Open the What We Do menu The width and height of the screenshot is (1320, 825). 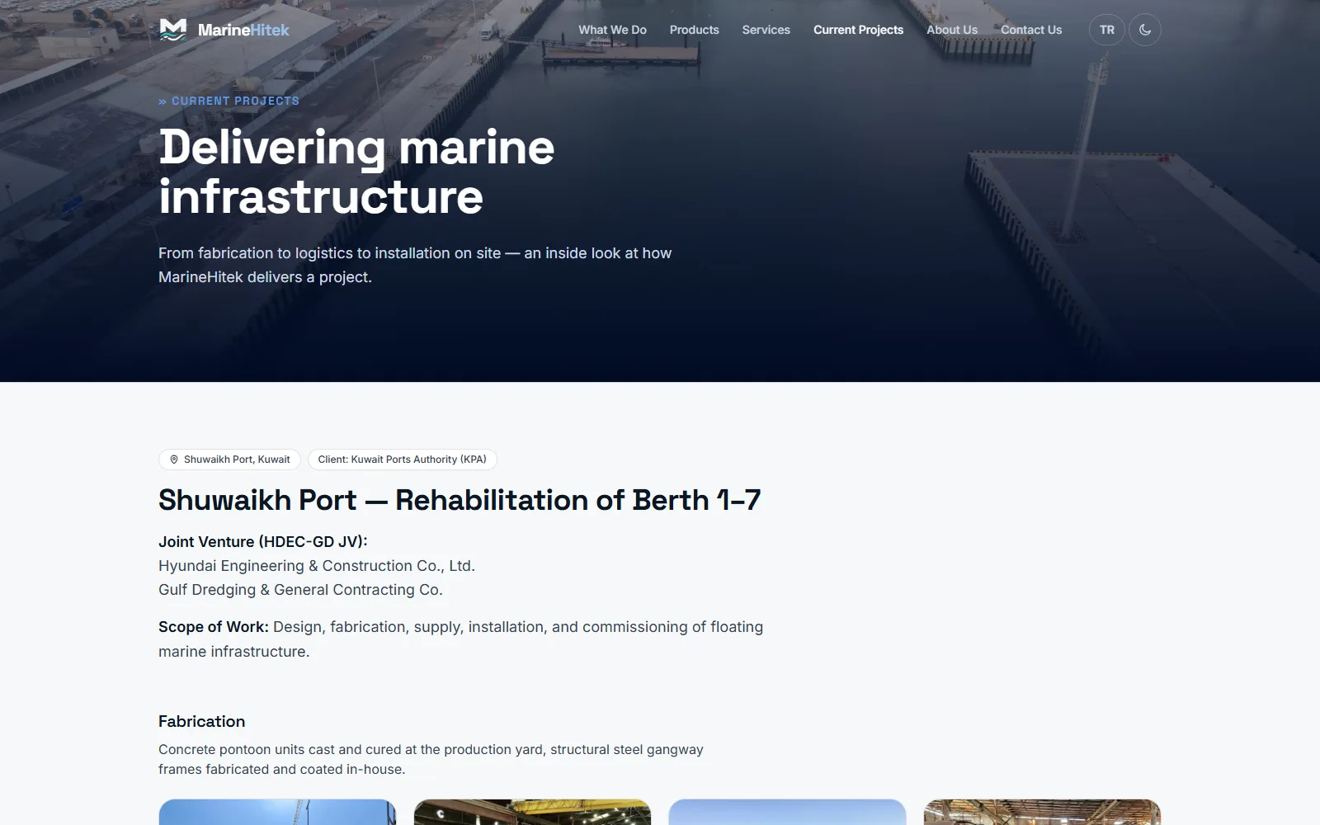point(612,30)
